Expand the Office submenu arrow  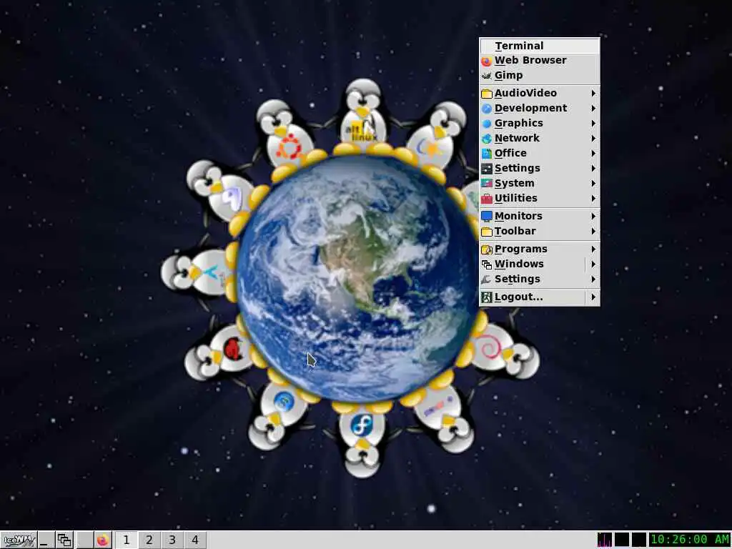click(593, 153)
